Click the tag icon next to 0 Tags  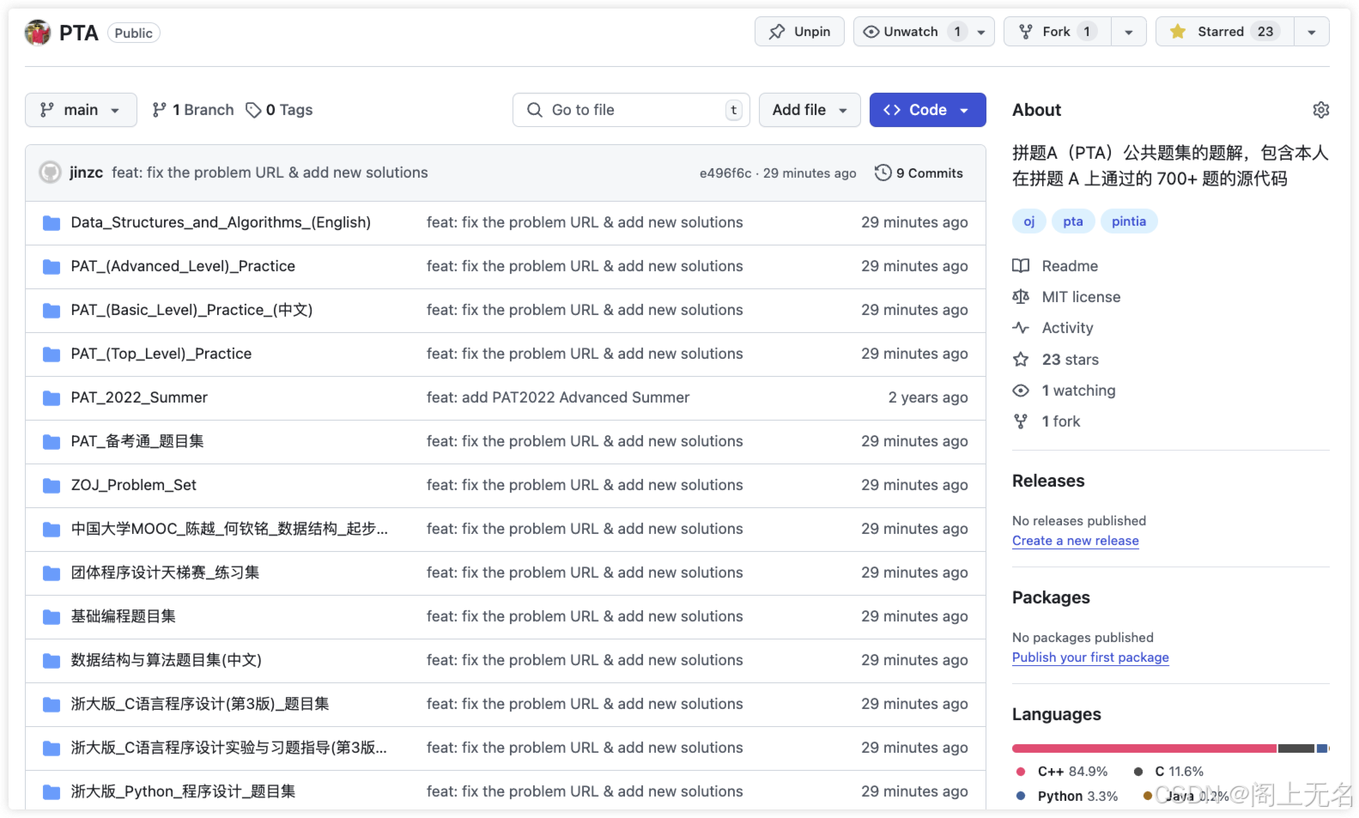point(253,110)
